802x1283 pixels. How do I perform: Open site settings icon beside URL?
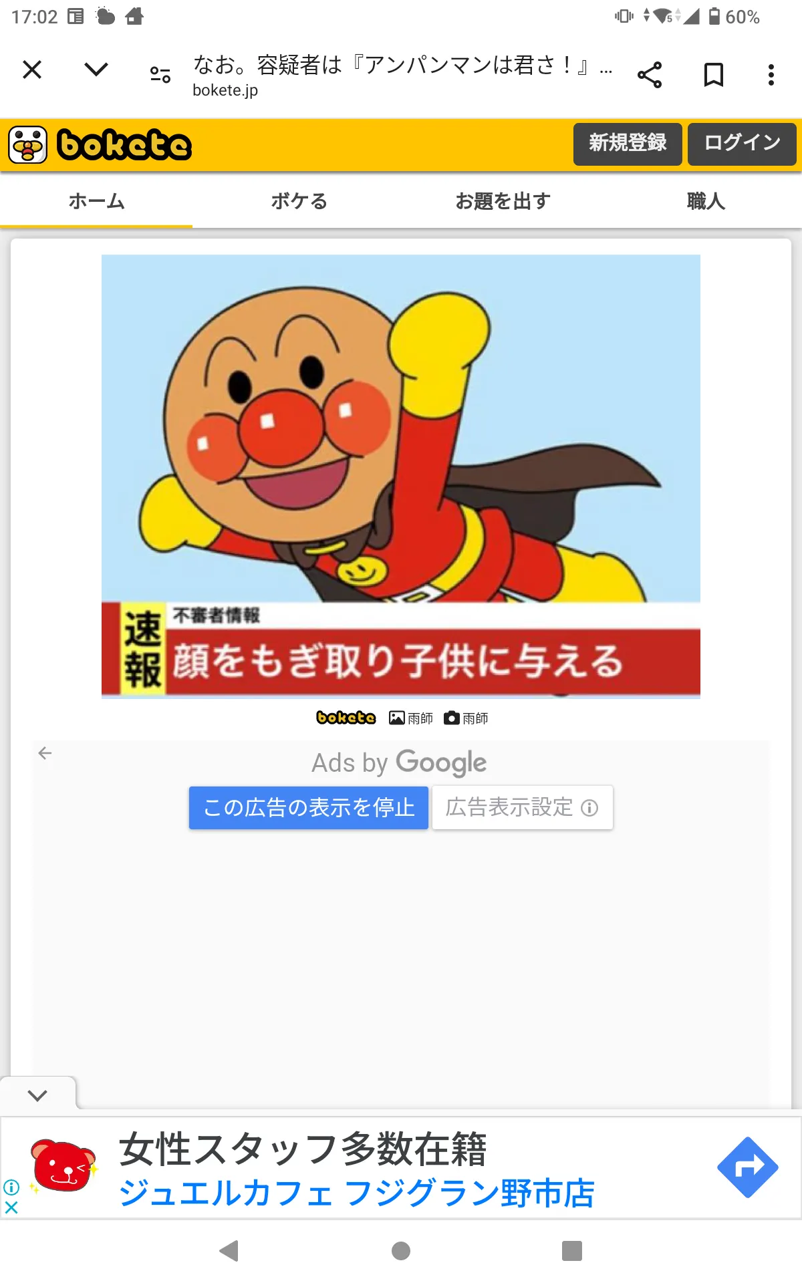click(x=160, y=75)
